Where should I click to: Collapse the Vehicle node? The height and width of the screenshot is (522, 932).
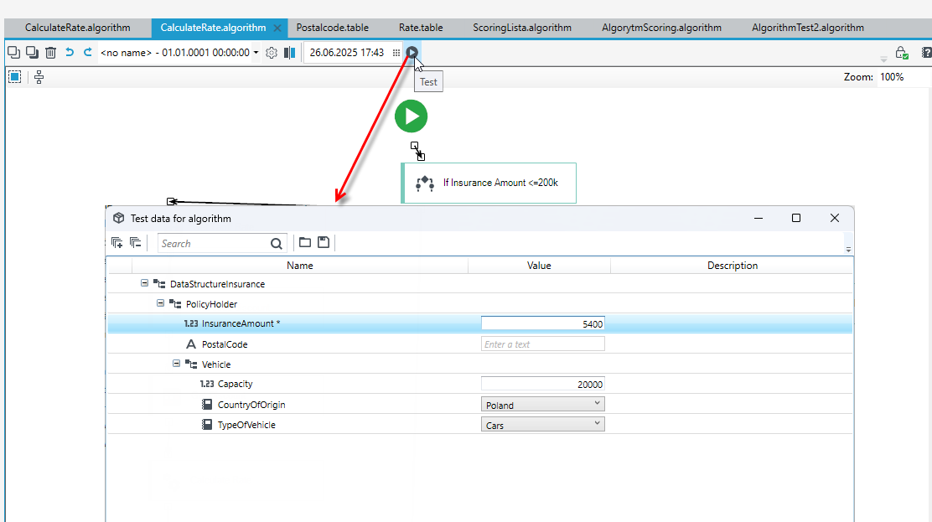[x=177, y=364]
